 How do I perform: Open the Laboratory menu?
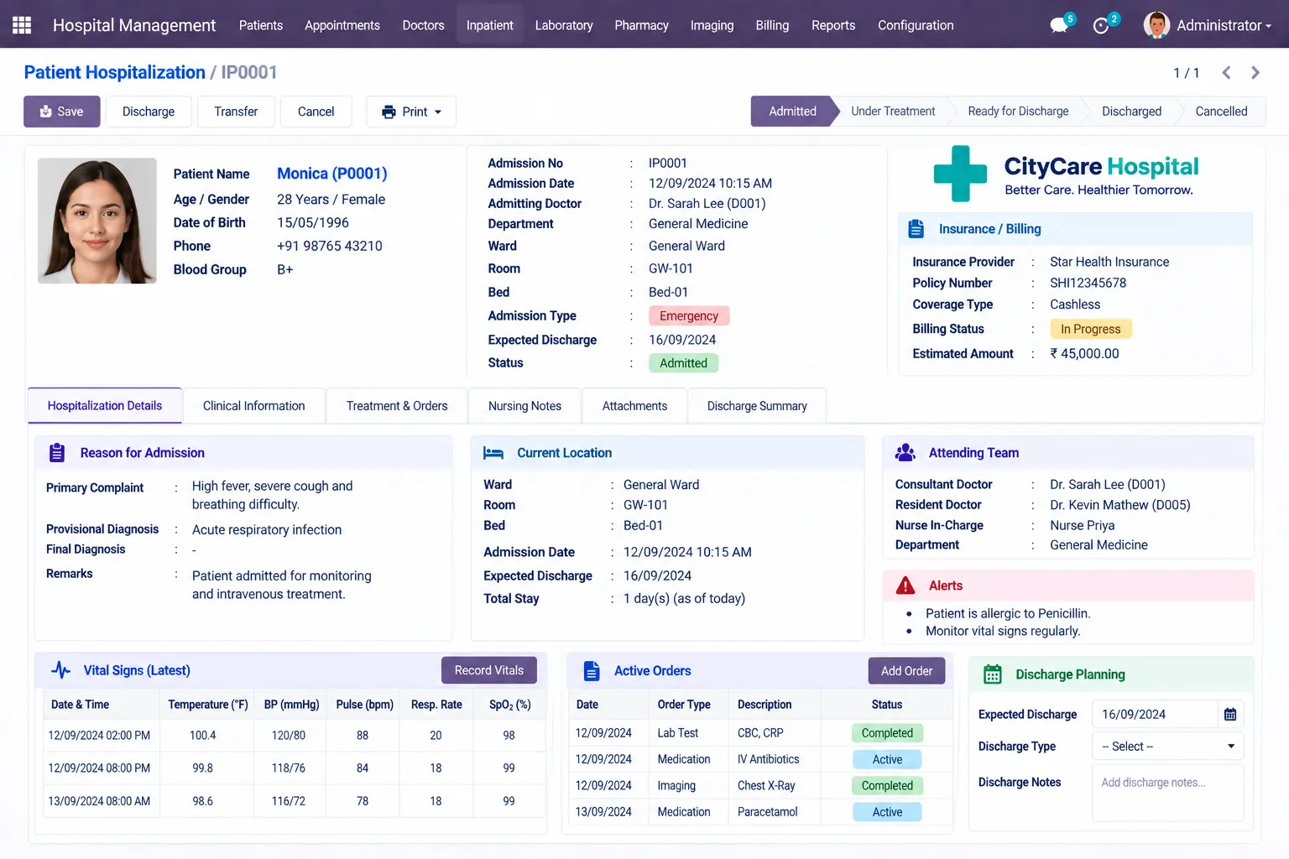coord(564,25)
